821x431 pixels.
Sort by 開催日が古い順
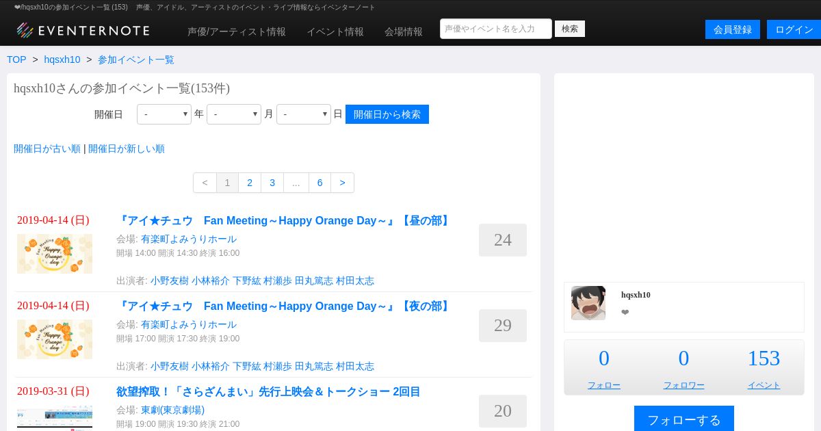(47, 148)
